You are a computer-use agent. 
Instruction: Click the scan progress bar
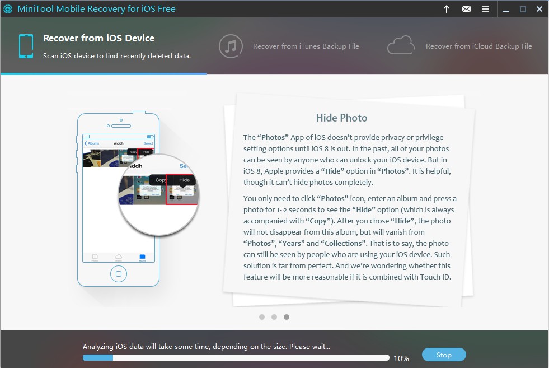(236, 358)
